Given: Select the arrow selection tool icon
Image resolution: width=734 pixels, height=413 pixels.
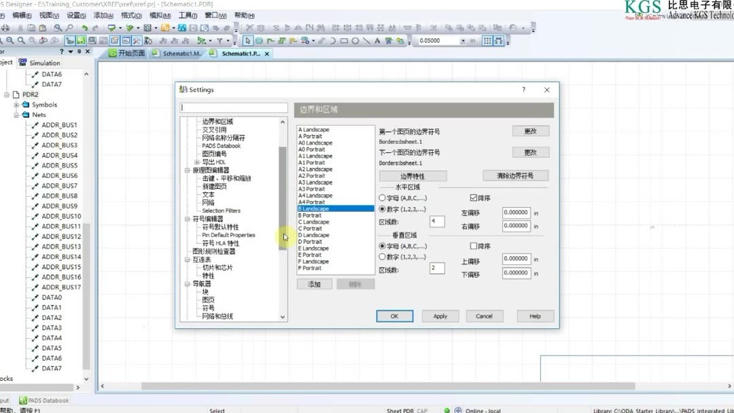Looking at the screenshot, I should click(x=248, y=40).
